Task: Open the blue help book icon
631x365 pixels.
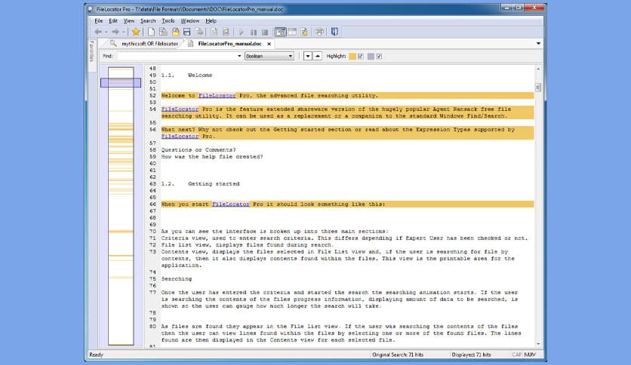Action: 334,32
